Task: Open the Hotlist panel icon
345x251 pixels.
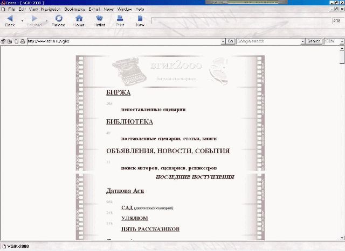Action: (99, 18)
